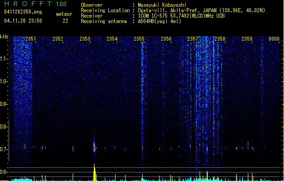
Task: Click the 2353 time marker
Action: point(85,38)
